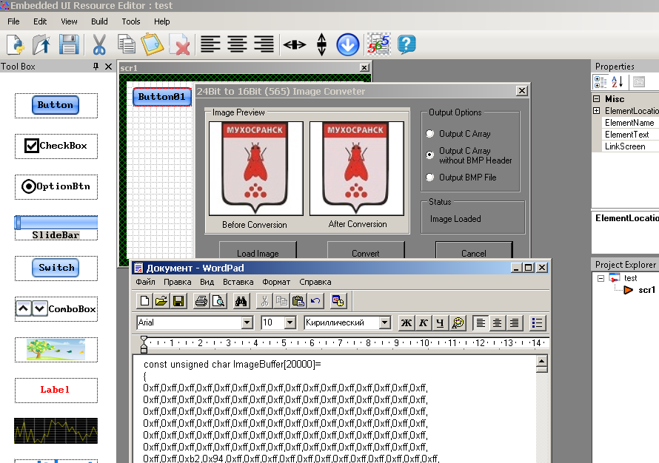The image size is (659, 463).
Task: Sort properties alphabetically with A-Z icon
Action: point(617,81)
